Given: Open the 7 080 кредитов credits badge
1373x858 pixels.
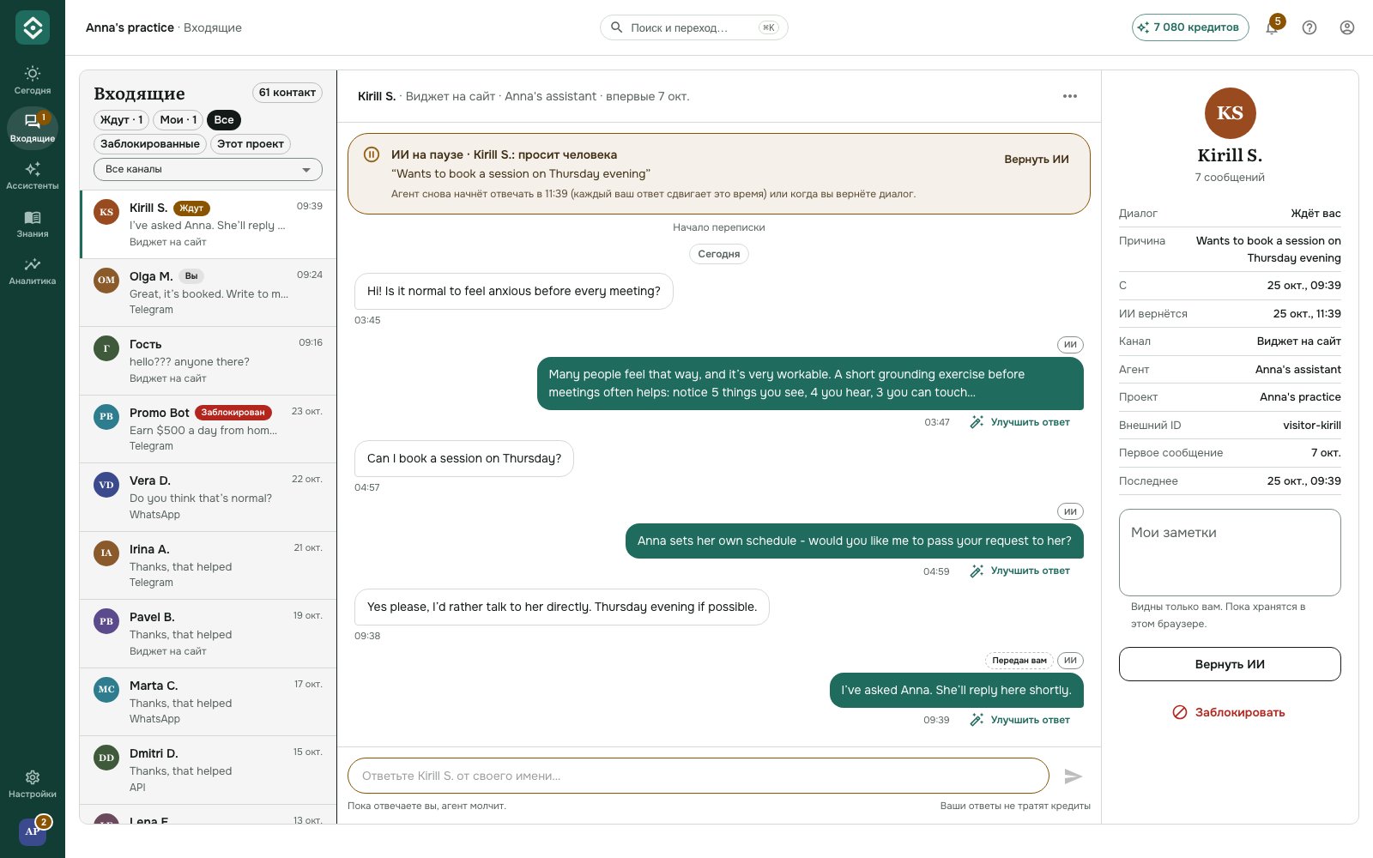Looking at the screenshot, I should [1190, 27].
